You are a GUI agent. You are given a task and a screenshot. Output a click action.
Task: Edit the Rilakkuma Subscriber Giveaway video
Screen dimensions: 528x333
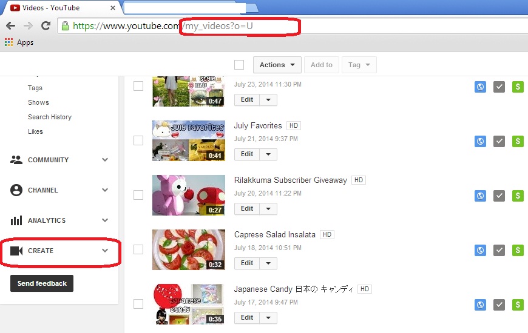(247, 209)
